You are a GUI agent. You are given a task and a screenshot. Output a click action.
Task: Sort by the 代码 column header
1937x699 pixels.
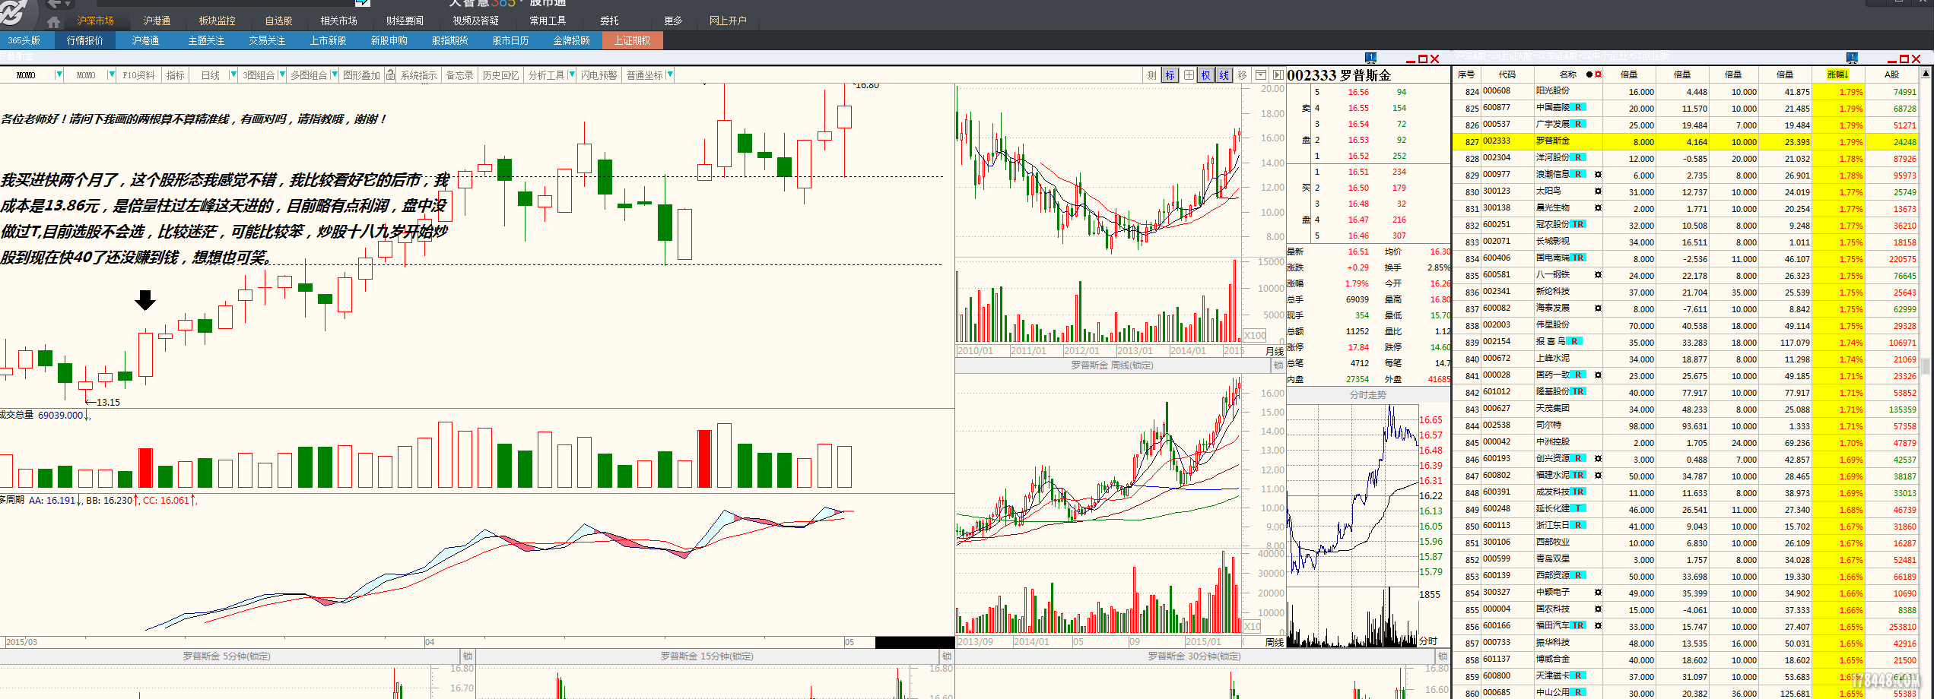[1507, 74]
